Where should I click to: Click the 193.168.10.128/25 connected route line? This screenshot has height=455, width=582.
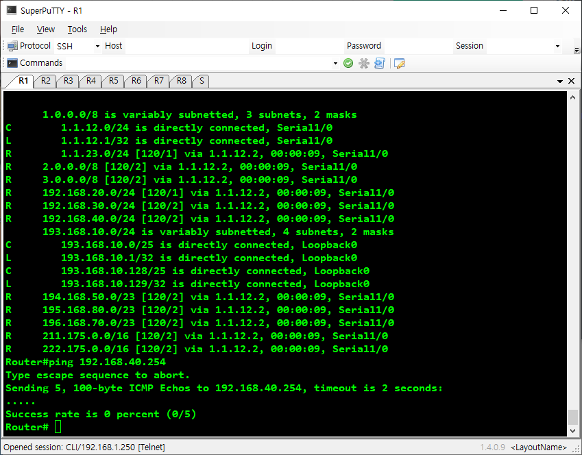[187, 271]
